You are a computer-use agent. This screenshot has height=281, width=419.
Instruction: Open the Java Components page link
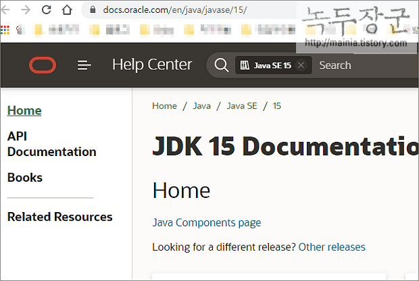coord(207,222)
